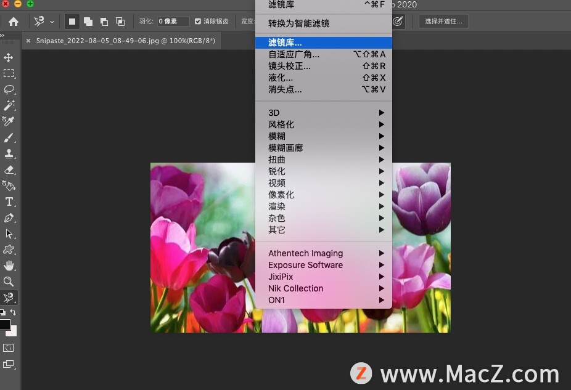Open JixiPix plugin submenu
The height and width of the screenshot is (390, 571).
coord(324,277)
